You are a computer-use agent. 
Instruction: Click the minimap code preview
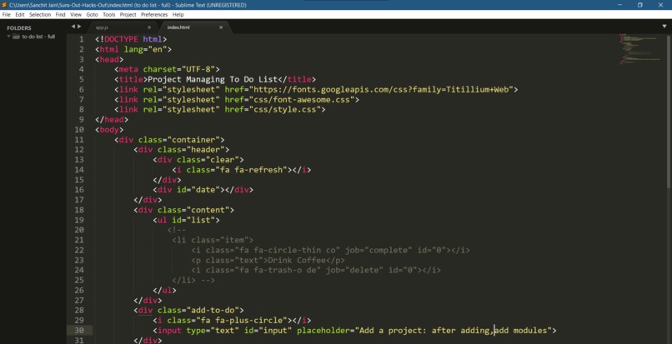(639, 49)
